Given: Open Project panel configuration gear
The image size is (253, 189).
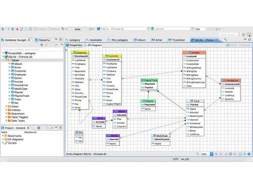Looking at the screenshot, I should point(38,128).
